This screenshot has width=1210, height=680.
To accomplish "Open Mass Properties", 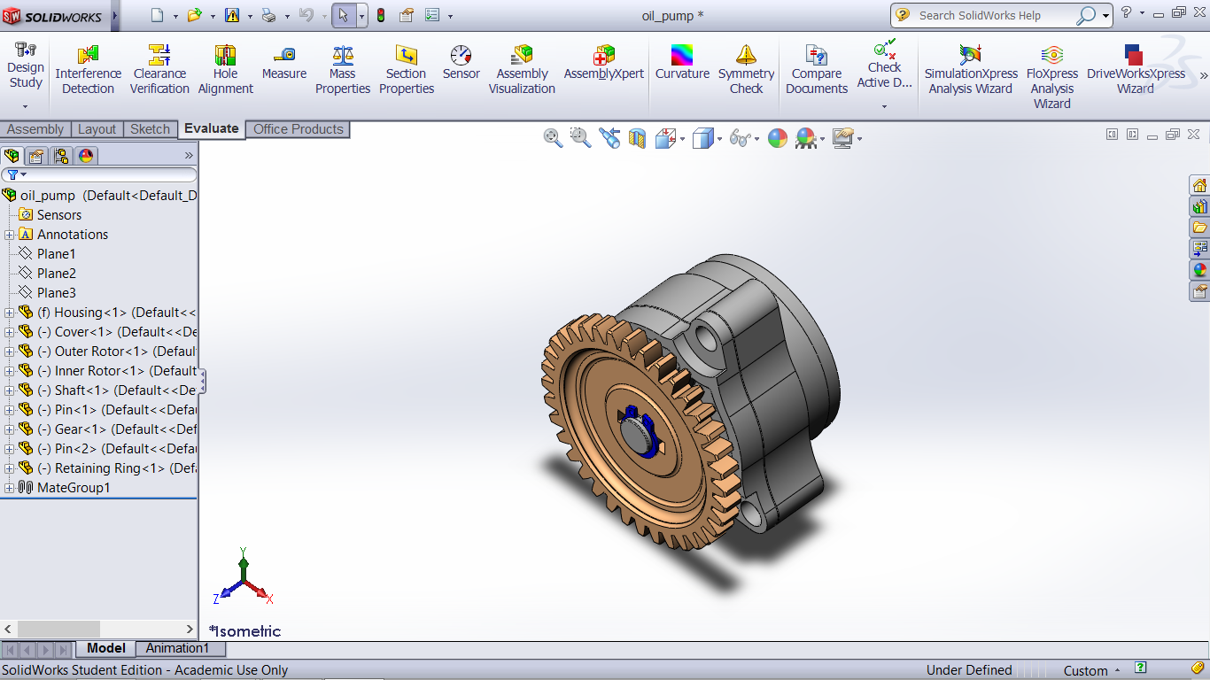I will tap(343, 69).
